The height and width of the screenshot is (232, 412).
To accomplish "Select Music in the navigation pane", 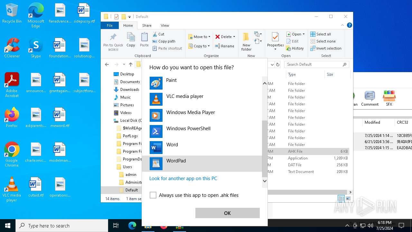I will pos(122,97).
